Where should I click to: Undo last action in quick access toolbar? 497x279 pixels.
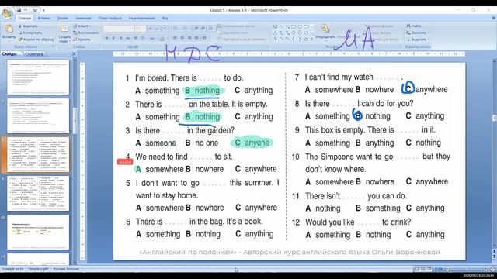(x=26, y=10)
